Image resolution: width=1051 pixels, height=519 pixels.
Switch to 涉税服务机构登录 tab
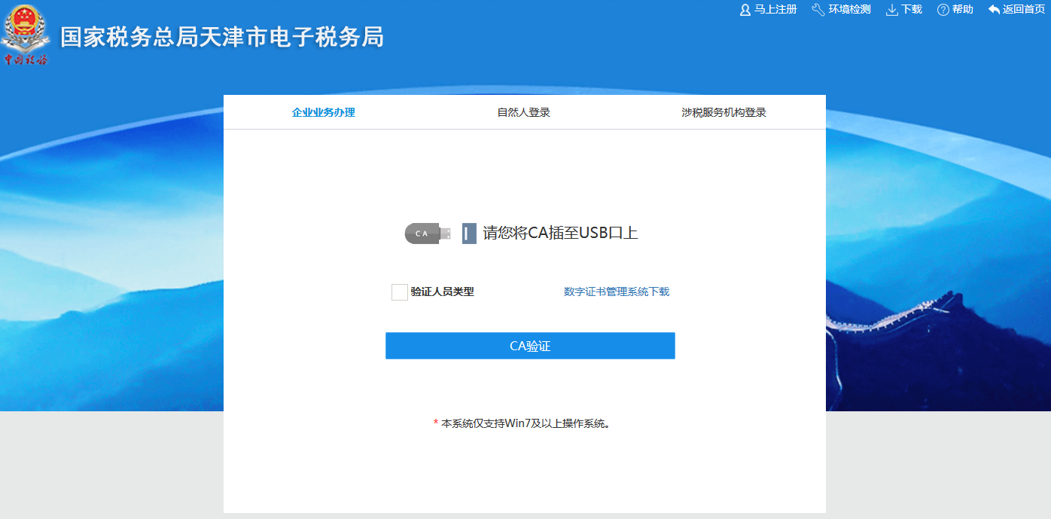coord(724,112)
